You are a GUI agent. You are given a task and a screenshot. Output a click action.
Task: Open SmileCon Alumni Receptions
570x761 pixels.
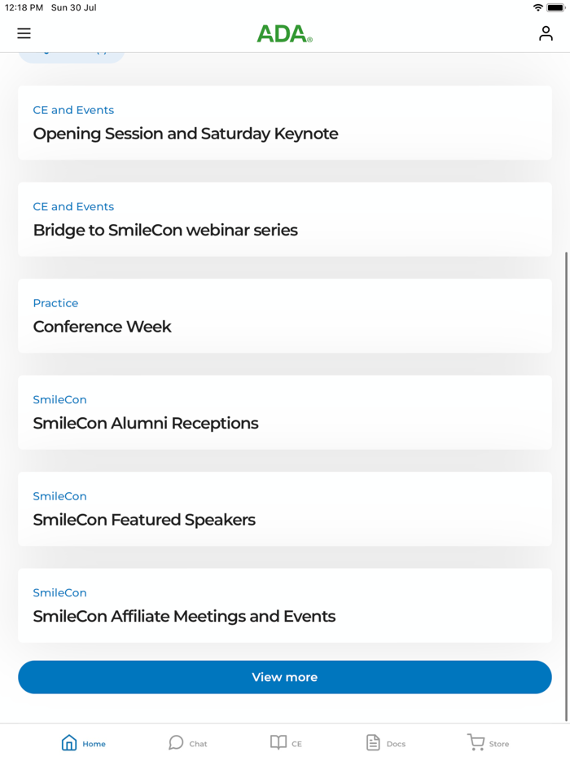145,424
